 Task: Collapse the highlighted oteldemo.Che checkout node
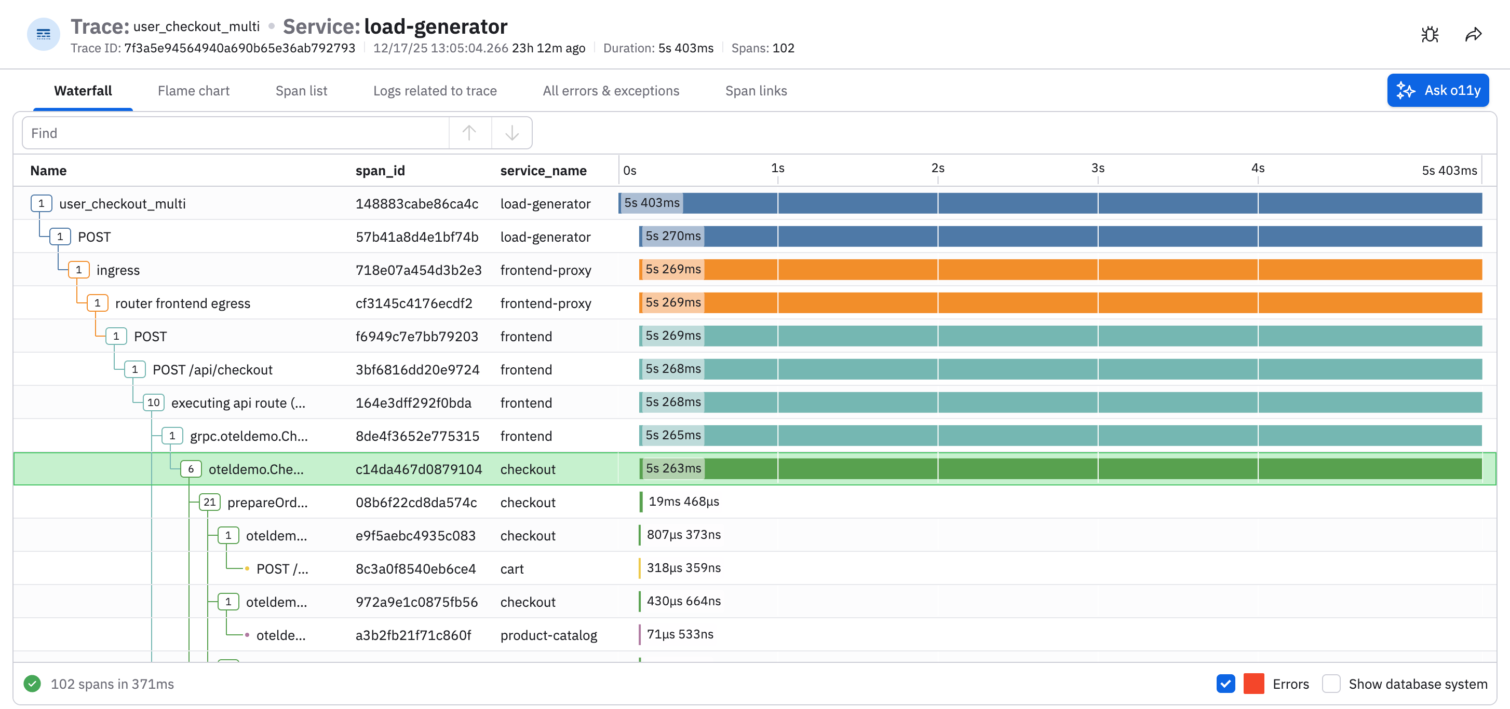(191, 469)
